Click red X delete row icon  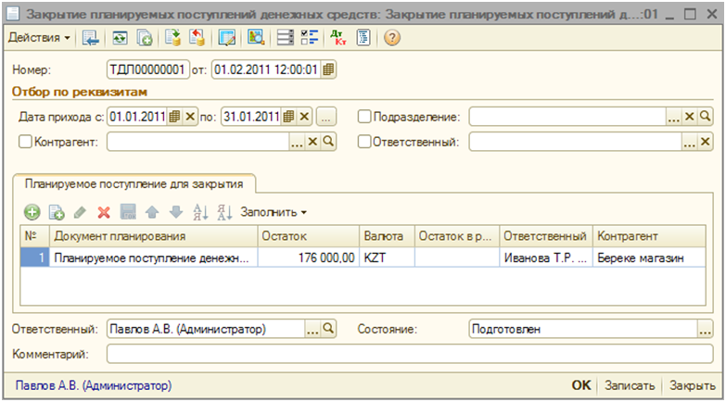click(x=104, y=212)
